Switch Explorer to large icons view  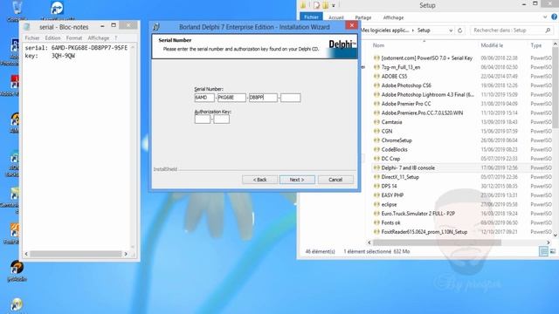point(553,252)
